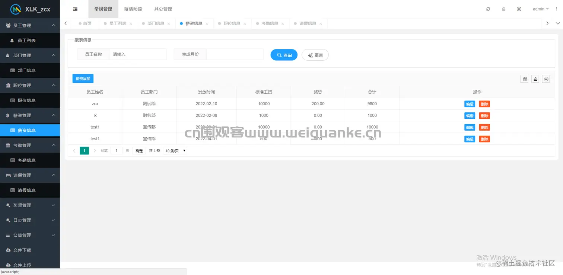Collapse the 员工管理 sidebar group
The width and height of the screenshot is (563, 275).
tap(30, 25)
